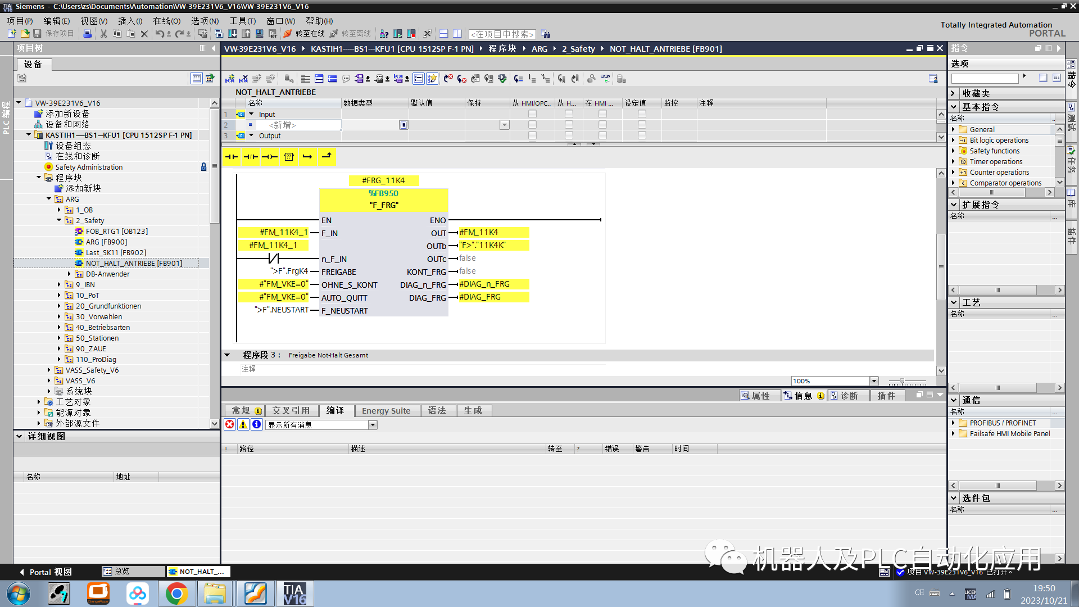Open the message filter dropdown
Screen dimensions: 1079x607
point(373,425)
